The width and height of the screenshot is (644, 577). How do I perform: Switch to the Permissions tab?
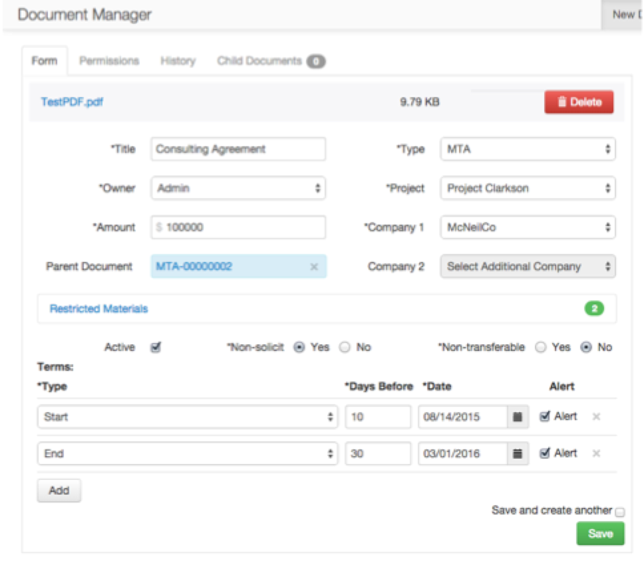click(x=109, y=61)
